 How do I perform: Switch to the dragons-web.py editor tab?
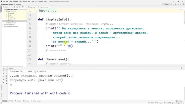tap(43, 7)
